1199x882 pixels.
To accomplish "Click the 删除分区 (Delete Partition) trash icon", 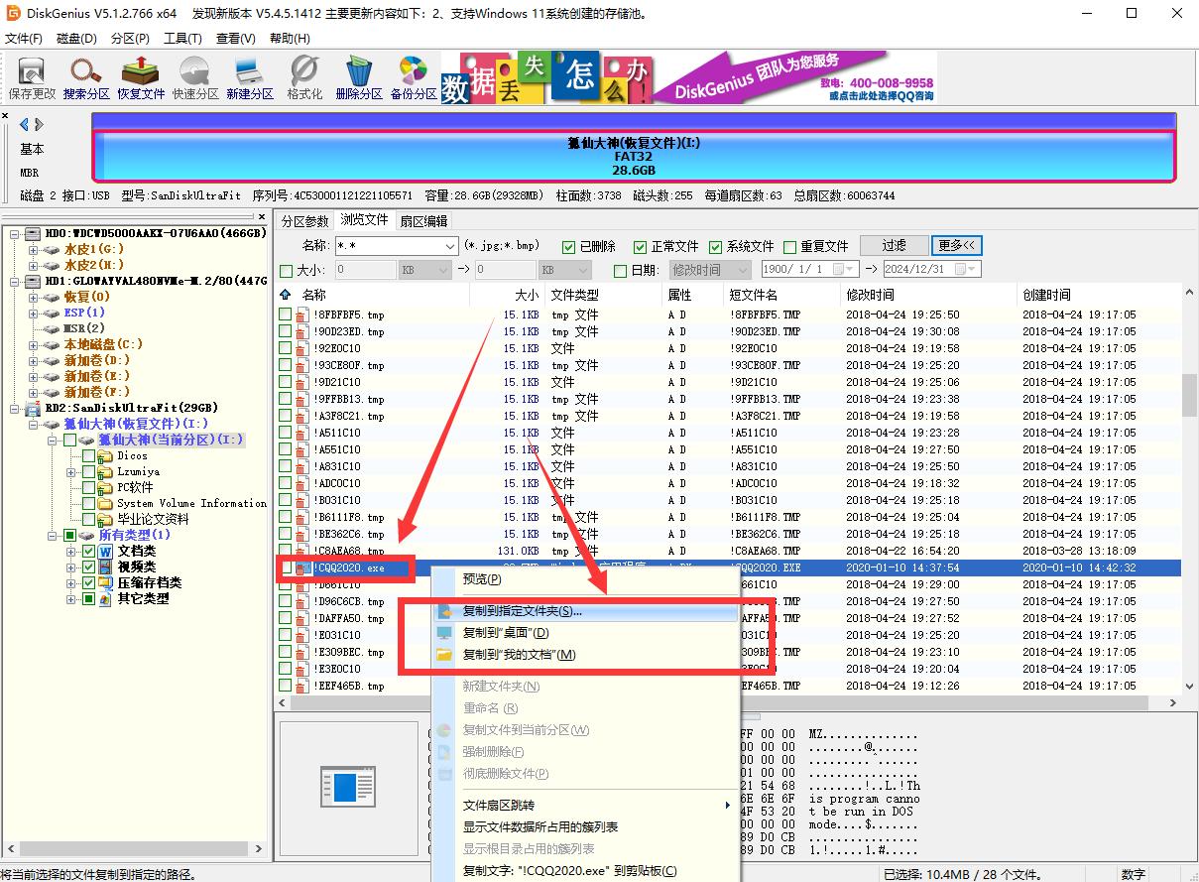I will coord(358,76).
